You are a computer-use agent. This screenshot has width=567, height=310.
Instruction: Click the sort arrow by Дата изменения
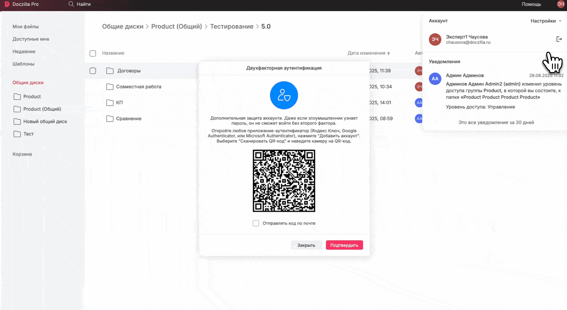pyautogui.click(x=389, y=53)
